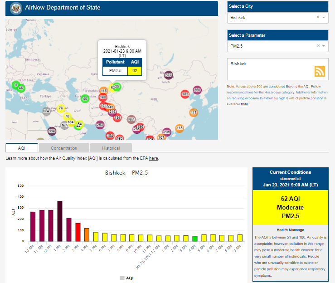
Task: Open the EPA AQI calculation 'here' link
Action: (154, 158)
